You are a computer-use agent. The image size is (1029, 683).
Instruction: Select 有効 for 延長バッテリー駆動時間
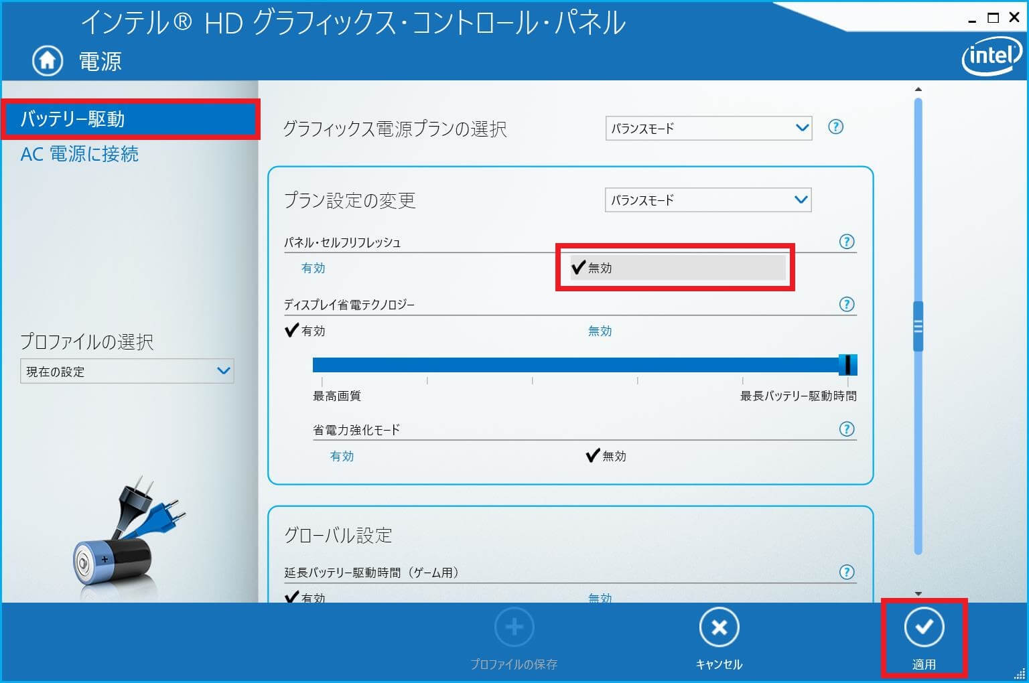click(x=305, y=597)
